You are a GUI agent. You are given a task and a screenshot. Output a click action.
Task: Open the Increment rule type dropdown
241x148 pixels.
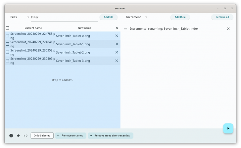pos(136,17)
